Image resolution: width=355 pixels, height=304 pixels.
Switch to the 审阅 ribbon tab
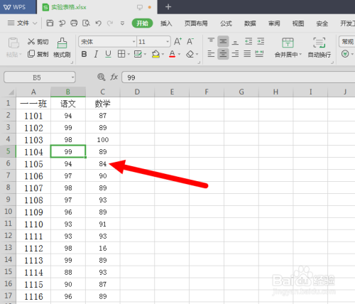click(x=274, y=23)
